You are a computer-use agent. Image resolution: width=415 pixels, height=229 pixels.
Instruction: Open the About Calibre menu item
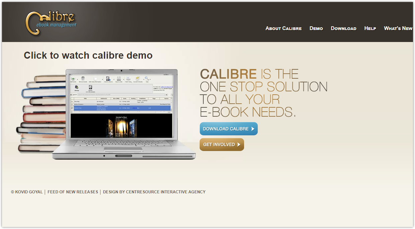[283, 28]
